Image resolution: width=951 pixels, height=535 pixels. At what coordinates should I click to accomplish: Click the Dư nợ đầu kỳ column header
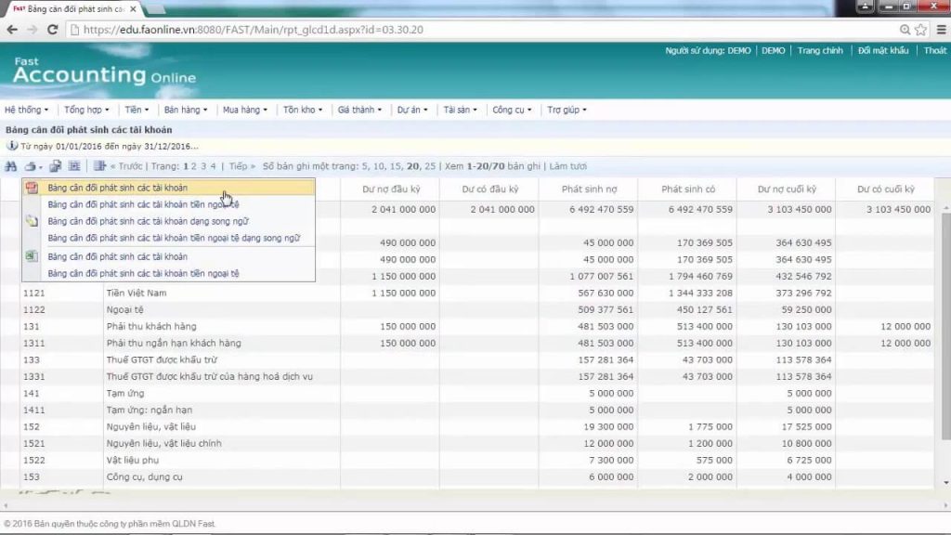[391, 189]
